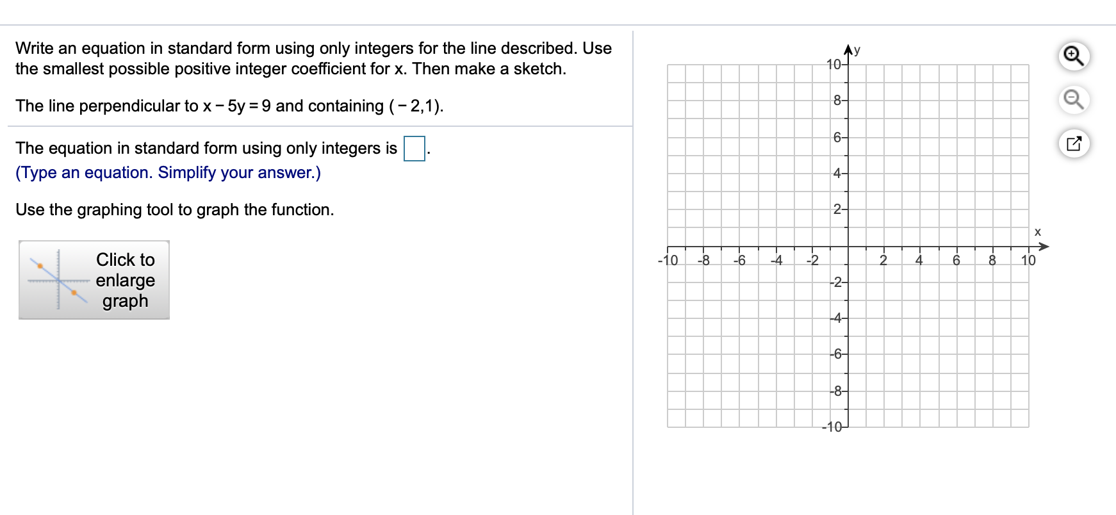Open the graph in a new window icon
Screen dimensions: 1116x515
[x=1075, y=143]
